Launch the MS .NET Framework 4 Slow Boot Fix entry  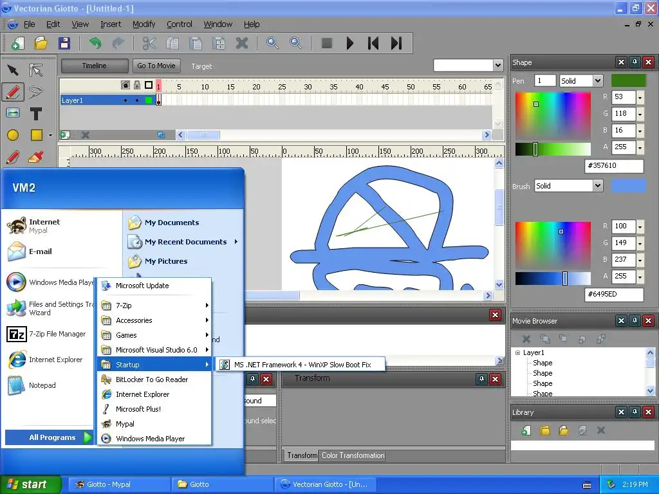click(301, 365)
